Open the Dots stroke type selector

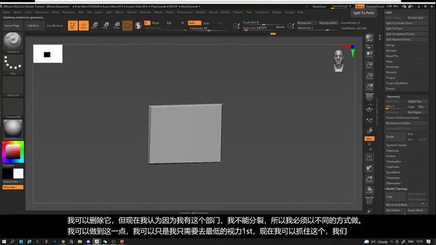click(13, 65)
